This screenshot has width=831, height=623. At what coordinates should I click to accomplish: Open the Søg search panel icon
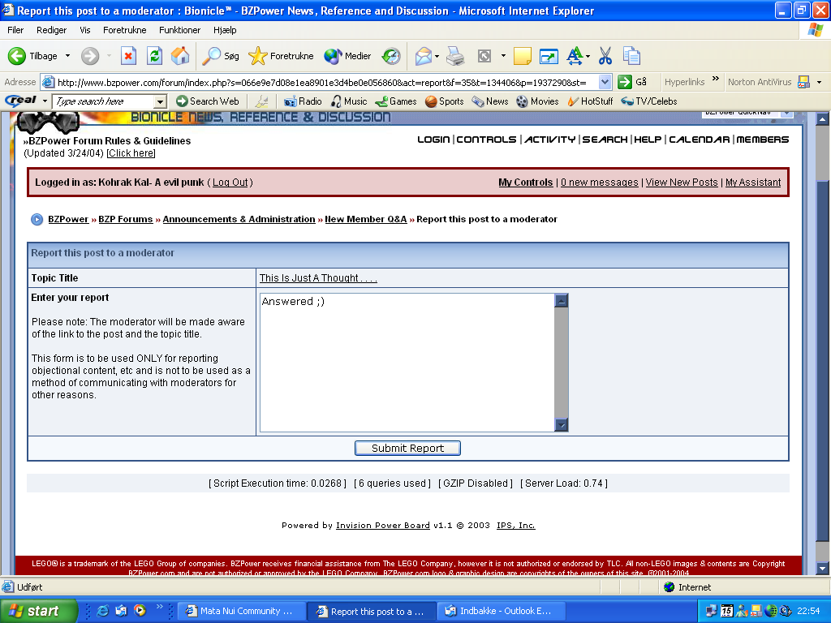point(213,57)
